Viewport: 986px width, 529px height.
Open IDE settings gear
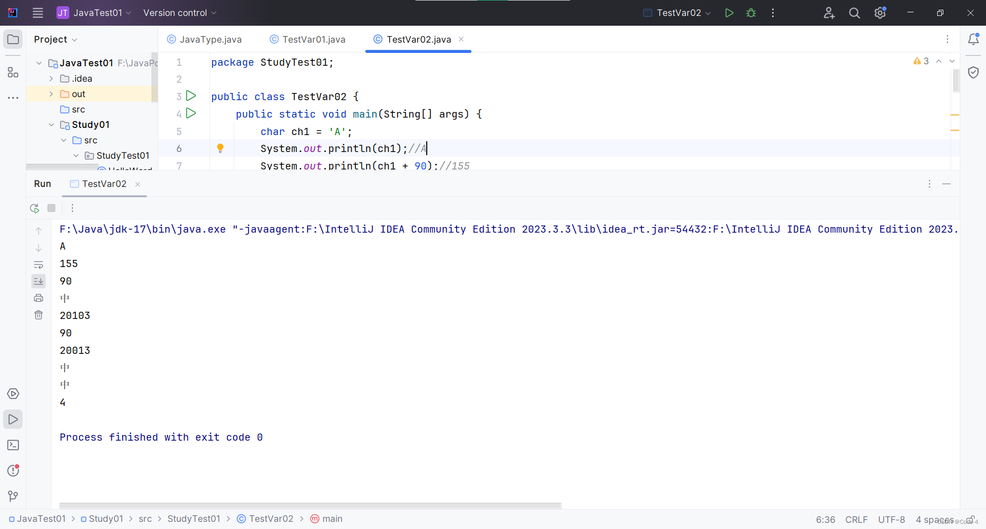pyautogui.click(x=880, y=13)
